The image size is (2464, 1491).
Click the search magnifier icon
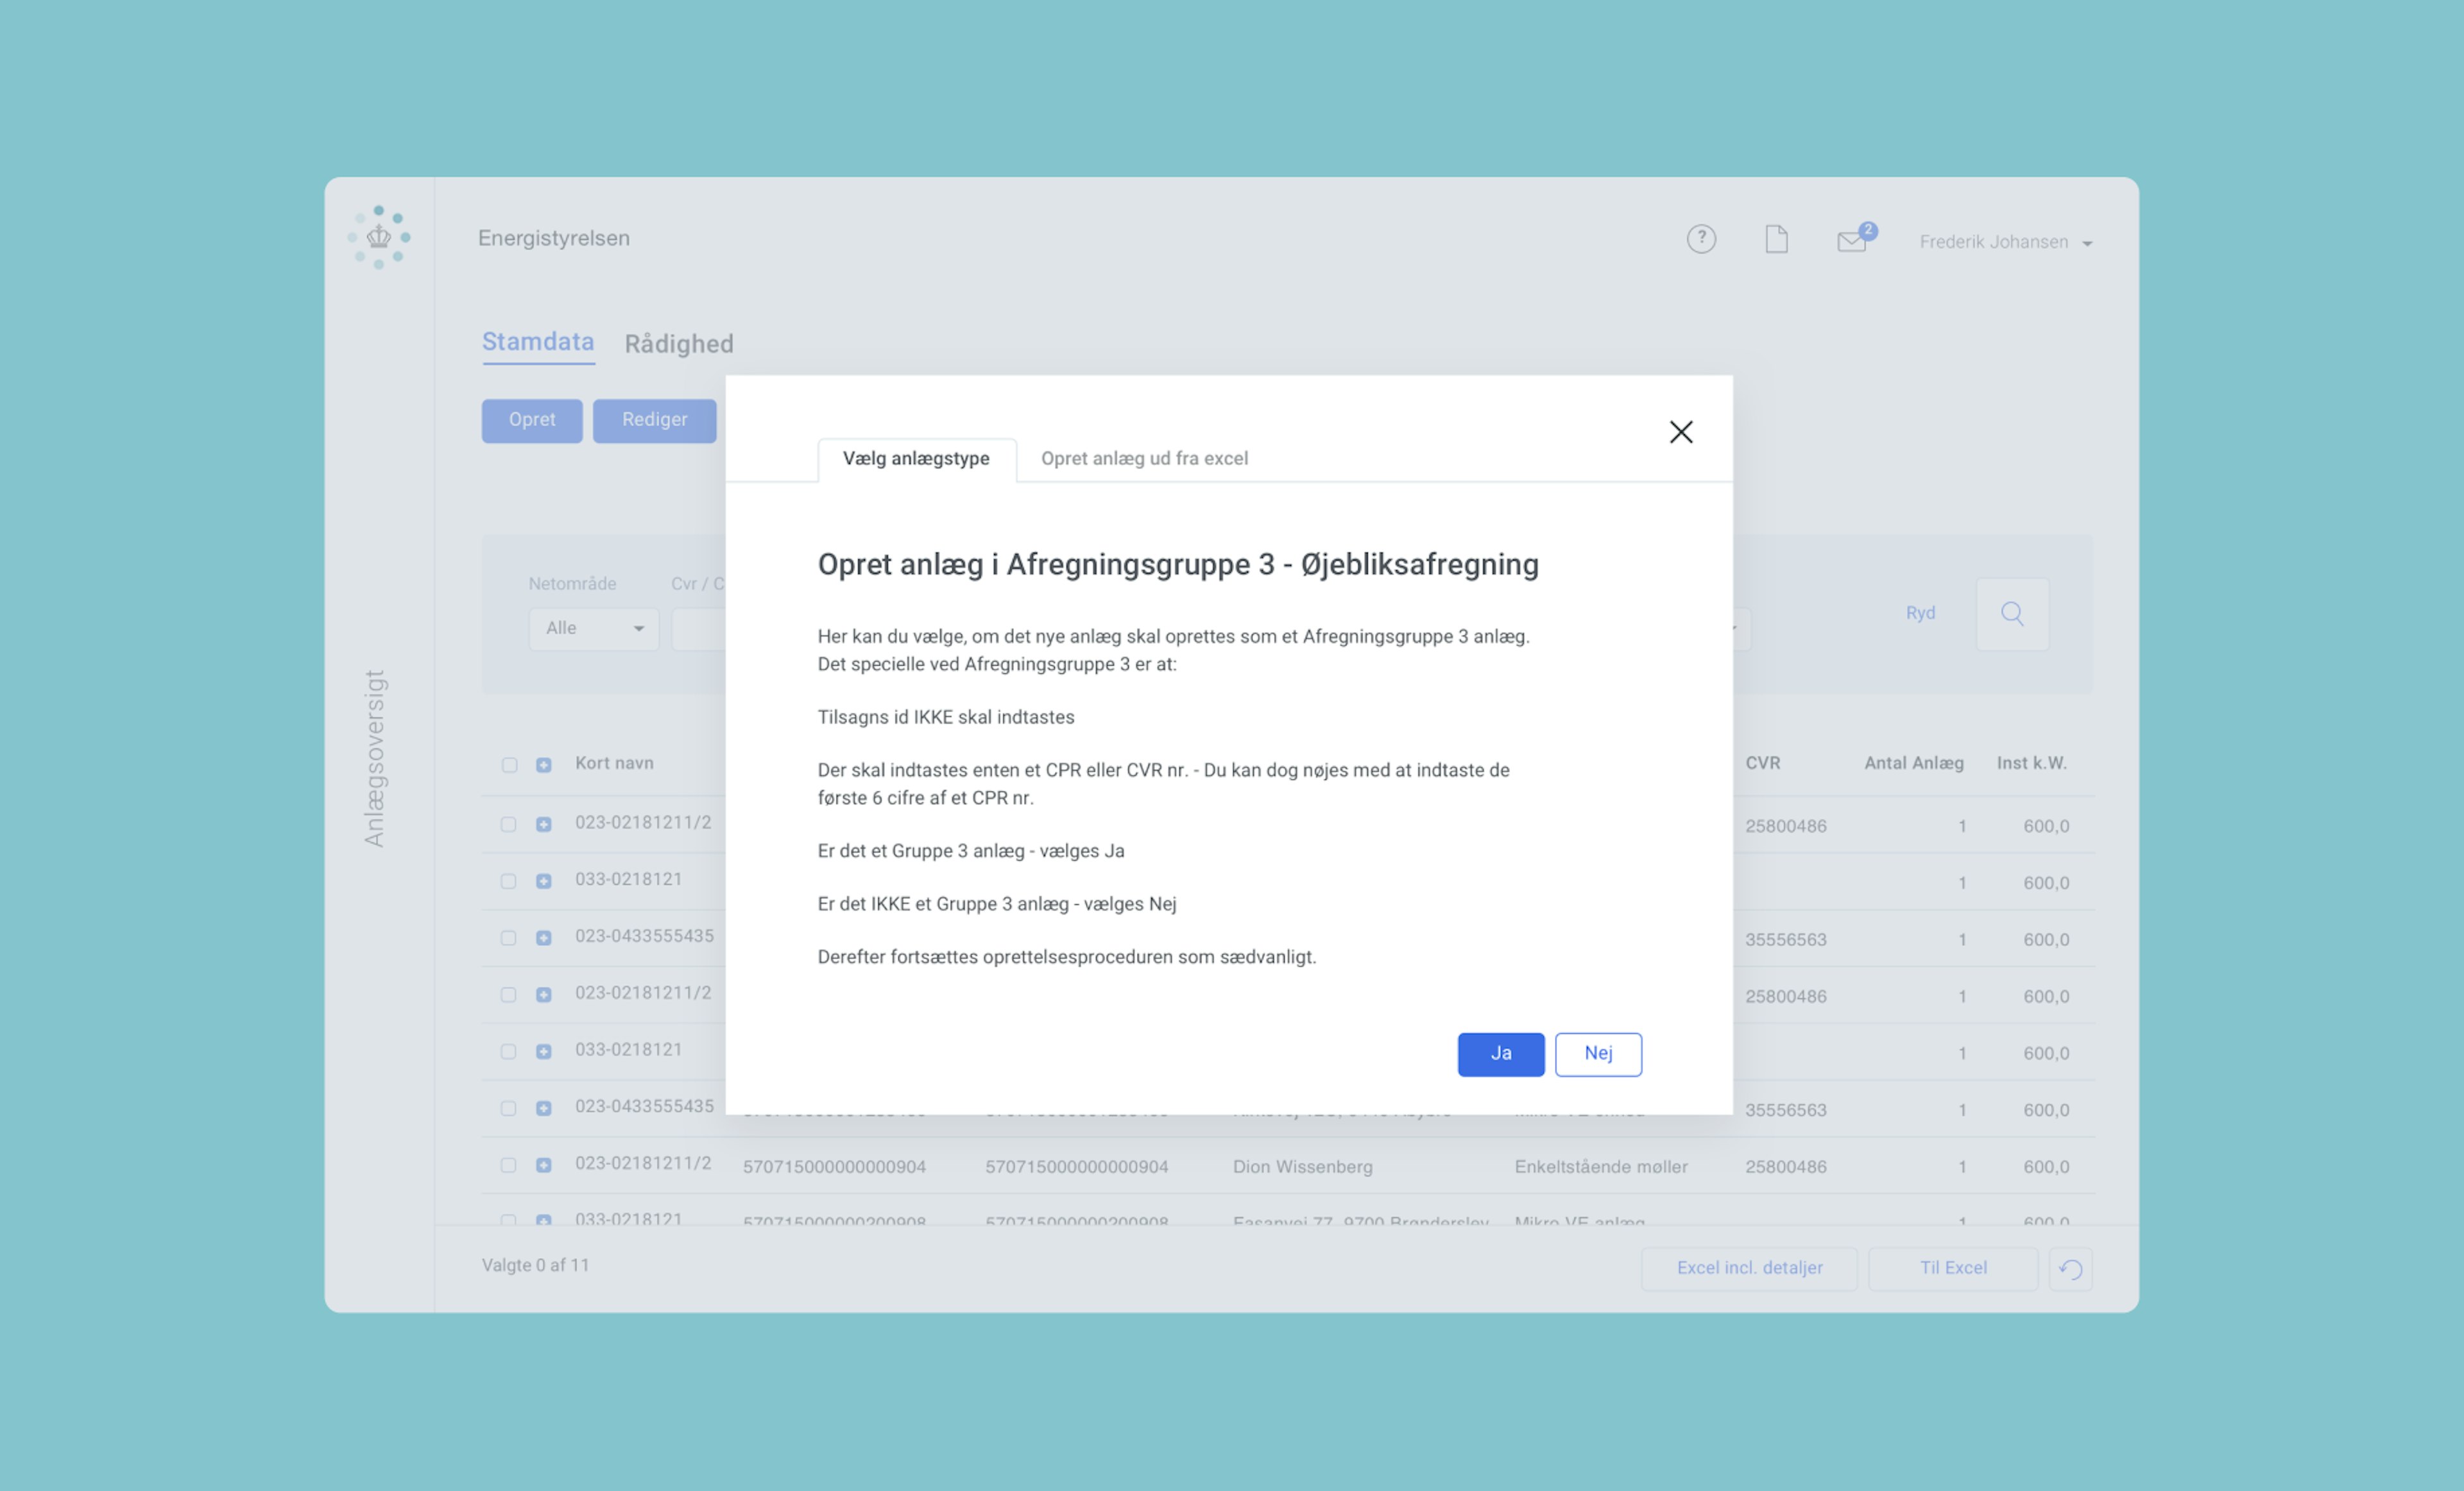2012,614
